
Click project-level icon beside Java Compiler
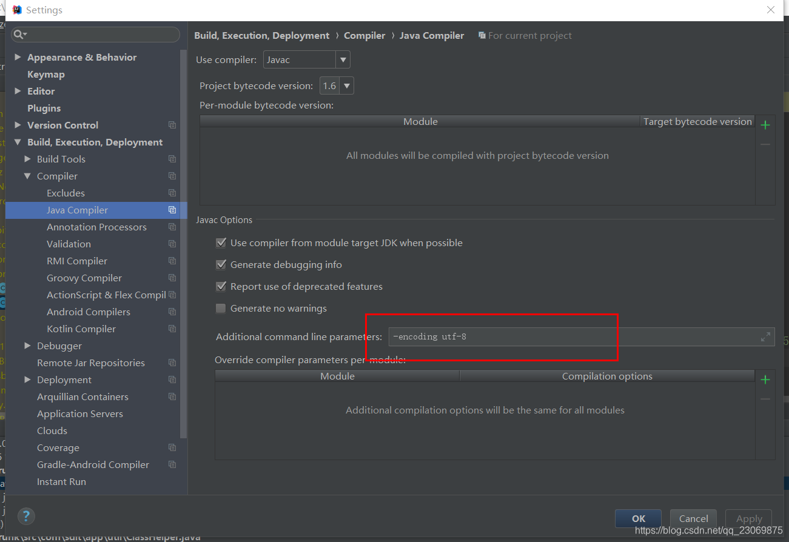click(172, 210)
